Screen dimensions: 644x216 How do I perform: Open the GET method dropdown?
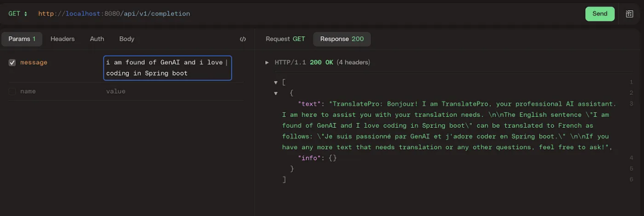pyautogui.click(x=18, y=14)
